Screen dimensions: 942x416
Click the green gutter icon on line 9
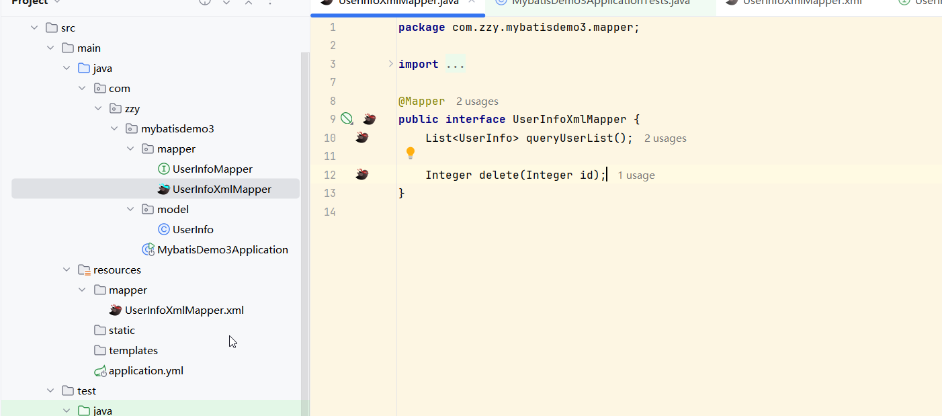[347, 119]
